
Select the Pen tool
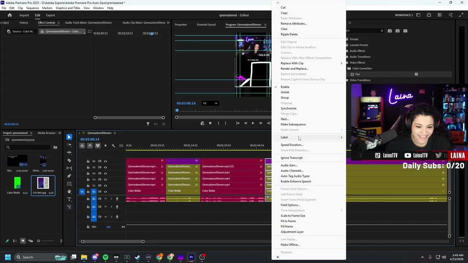(x=69, y=176)
